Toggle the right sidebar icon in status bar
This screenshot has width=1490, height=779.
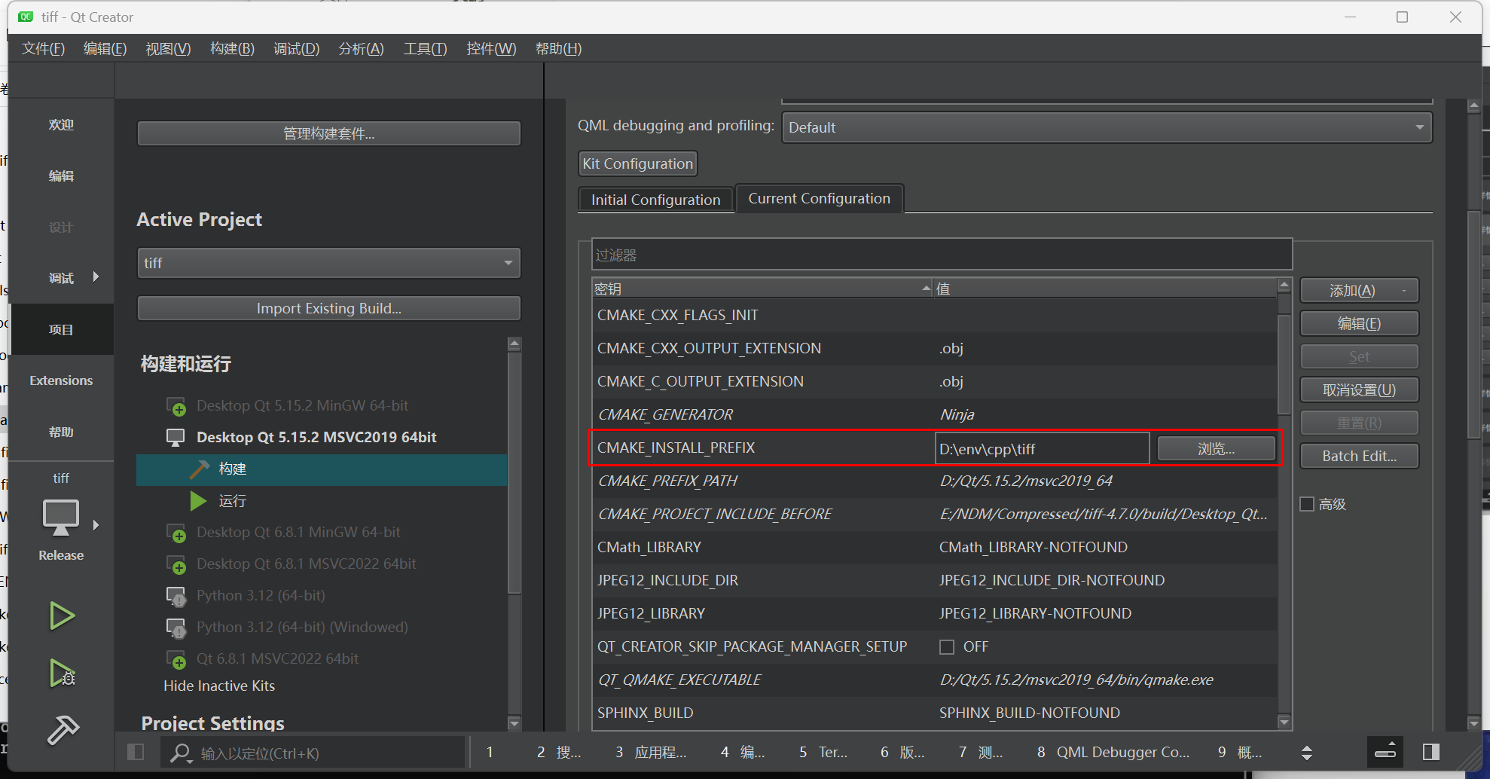point(1430,752)
